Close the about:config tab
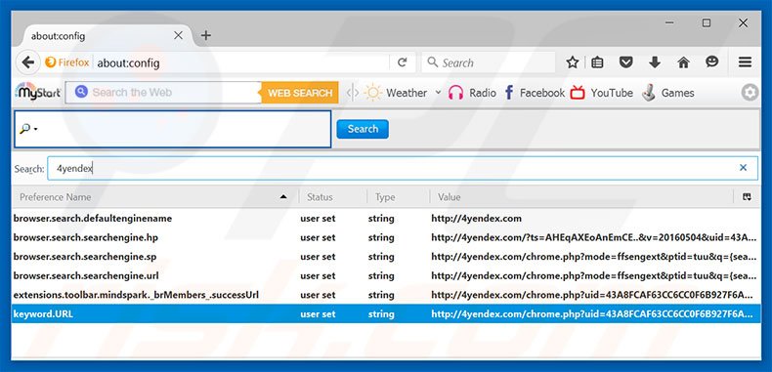The image size is (772, 372). (x=178, y=35)
